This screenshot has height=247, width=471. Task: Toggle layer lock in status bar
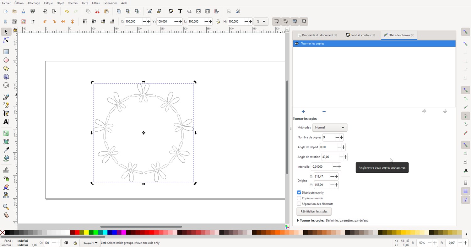click(x=75, y=243)
